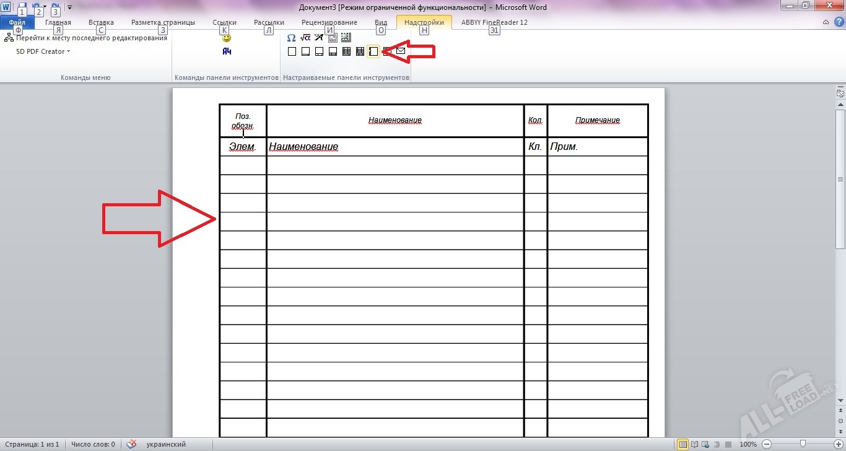Click the zoom slider handle
This screenshot has width=846, height=451.
tap(803, 444)
